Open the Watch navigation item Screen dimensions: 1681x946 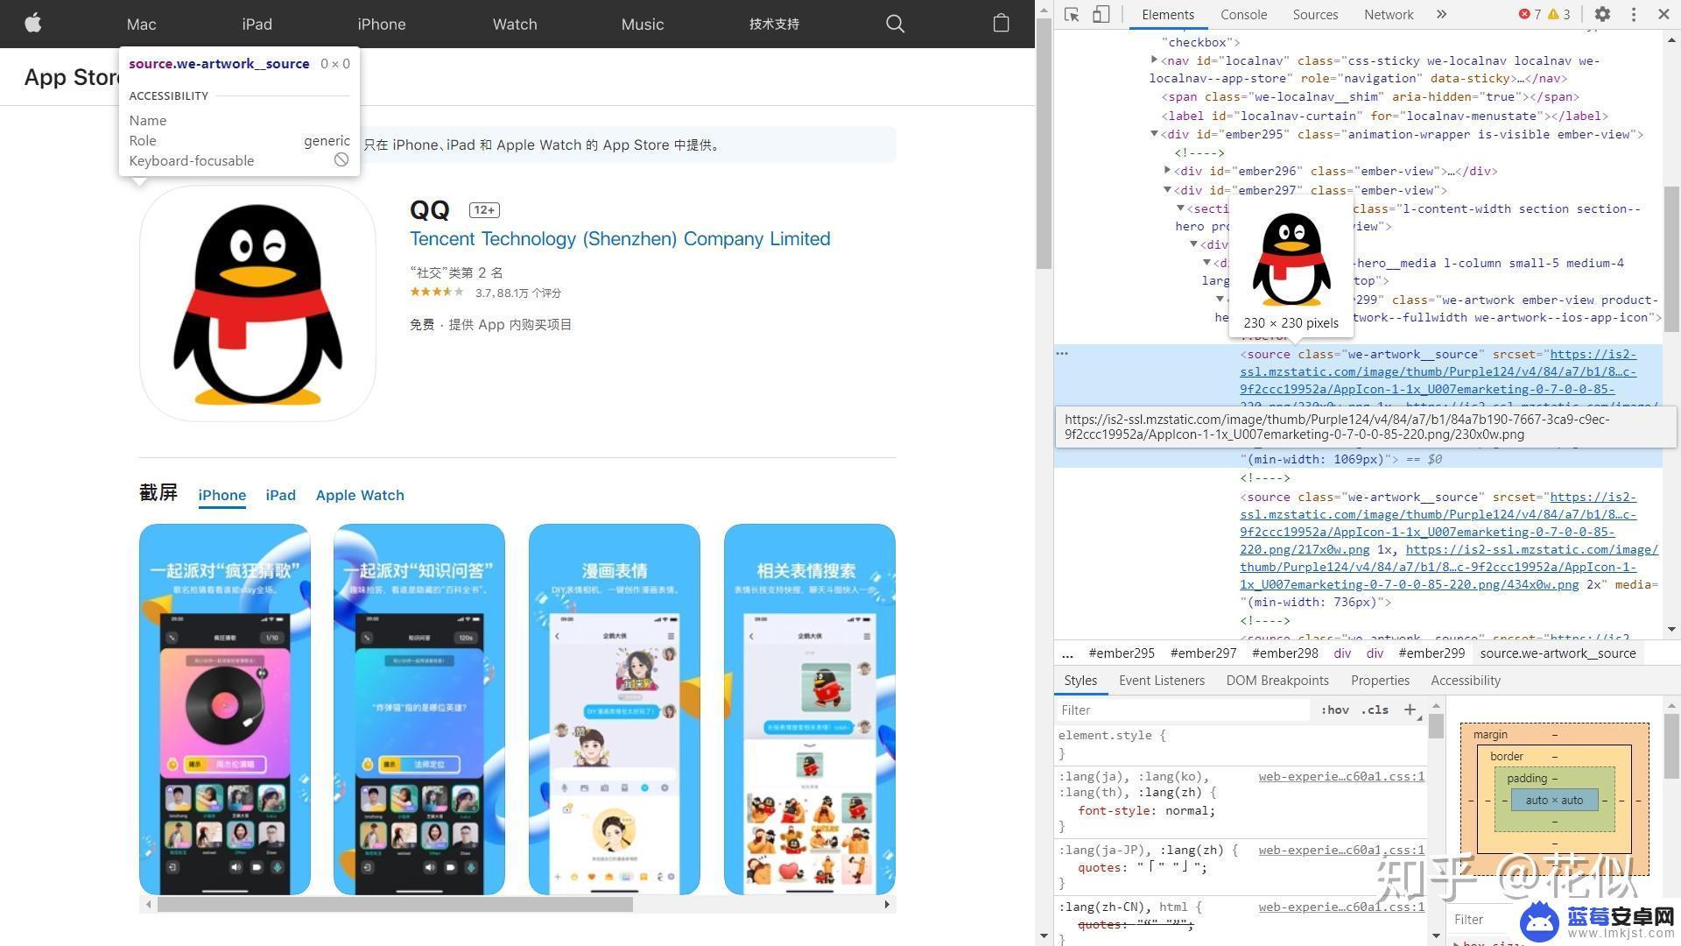click(515, 24)
